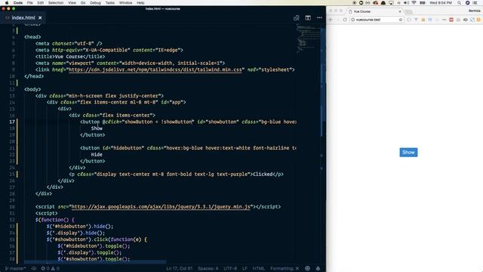The height and width of the screenshot is (272, 483).
Task: Click the blue Show button on the webpage
Action: 408,153
